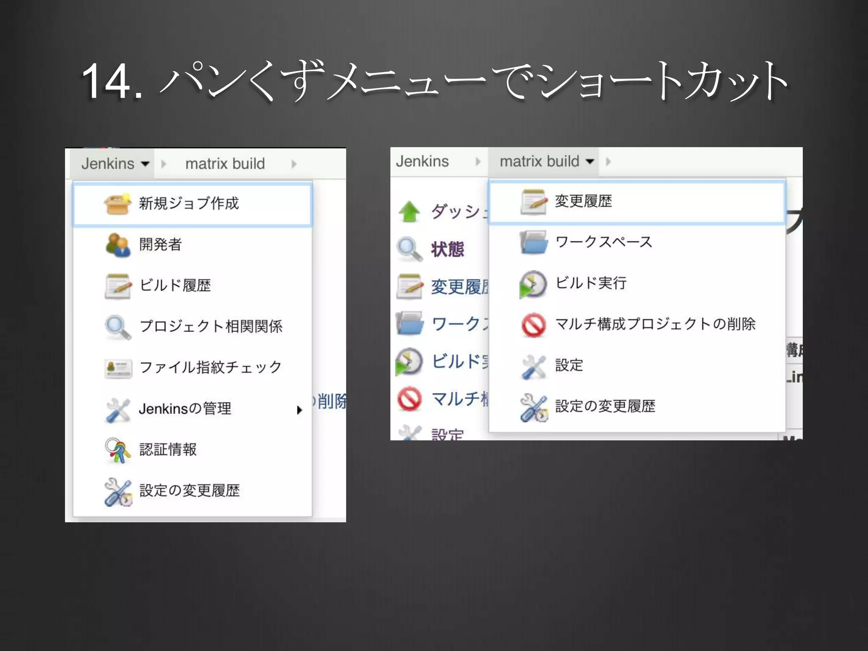The image size is (868, 651).
Task: Select 設定 in matrix build menu
Action: coord(637,366)
